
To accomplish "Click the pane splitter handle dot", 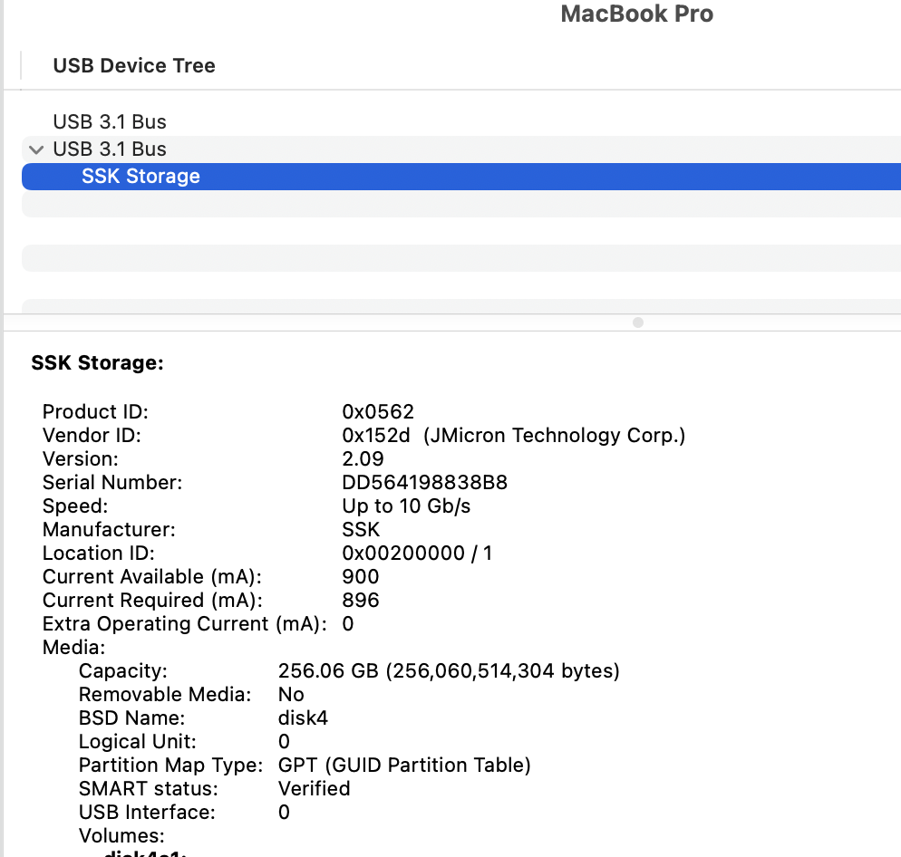I will pyautogui.click(x=638, y=323).
